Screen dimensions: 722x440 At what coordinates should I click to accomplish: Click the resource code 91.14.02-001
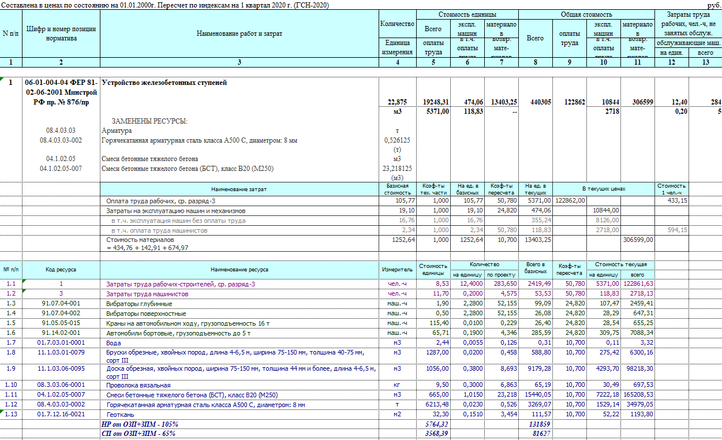click(x=61, y=333)
